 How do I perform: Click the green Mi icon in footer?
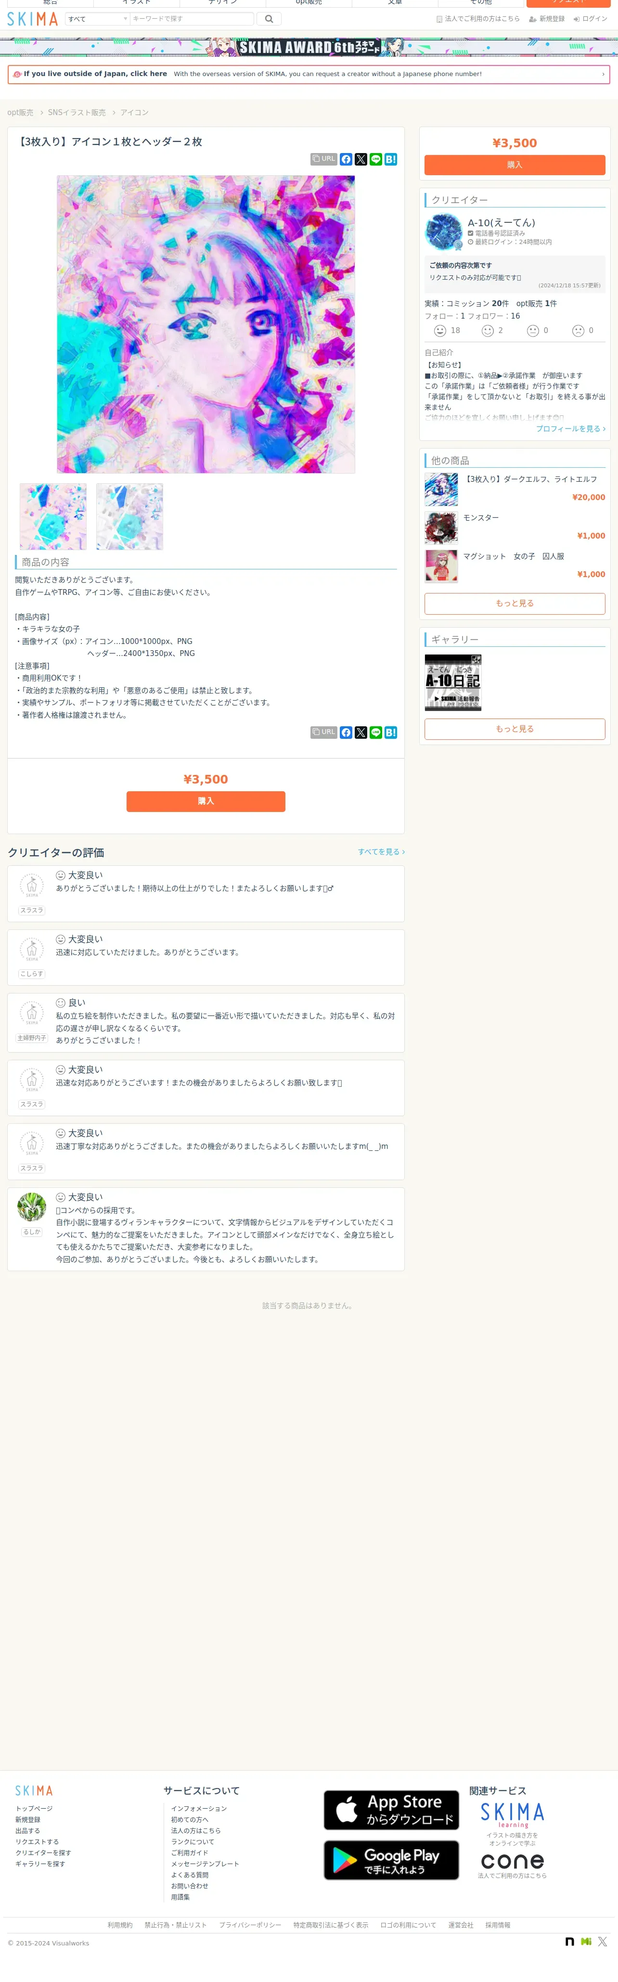586,1942
